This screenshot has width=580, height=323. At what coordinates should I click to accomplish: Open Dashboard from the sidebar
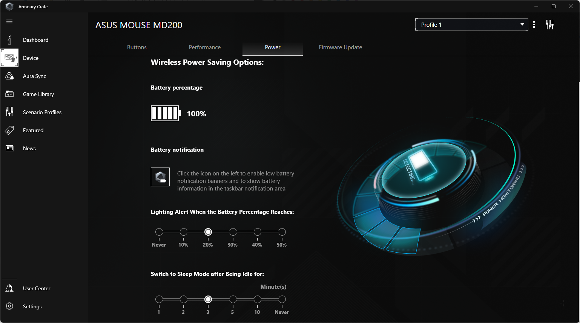click(36, 40)
